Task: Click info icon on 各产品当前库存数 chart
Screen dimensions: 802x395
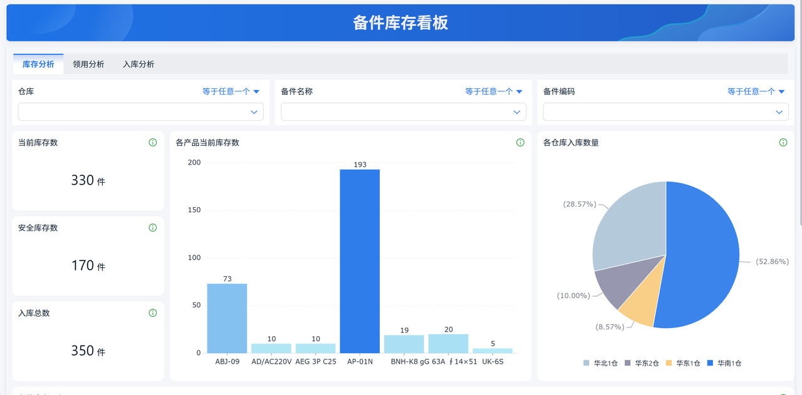Action: (520, 143)
